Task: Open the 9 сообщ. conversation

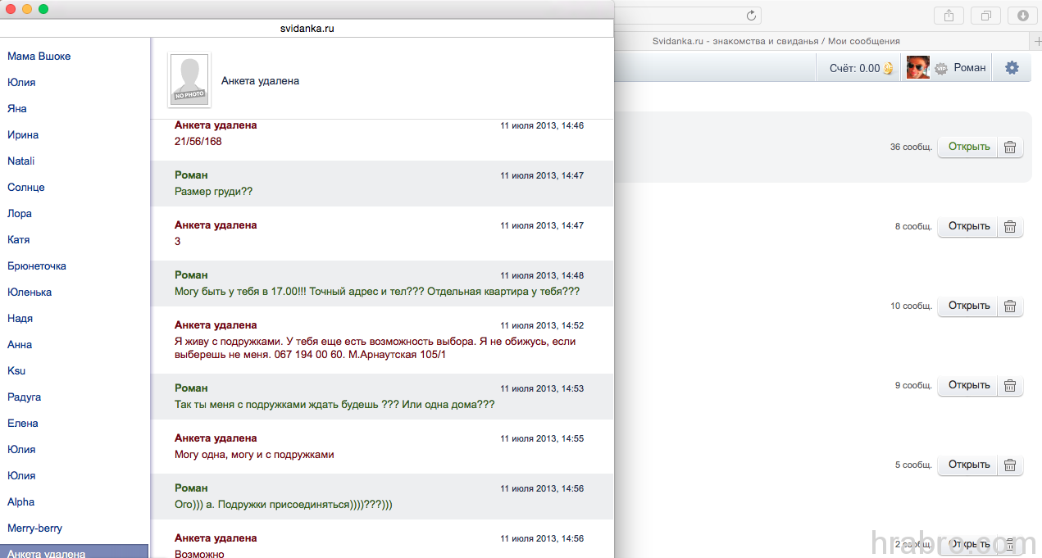Action: tap(968, 386)
